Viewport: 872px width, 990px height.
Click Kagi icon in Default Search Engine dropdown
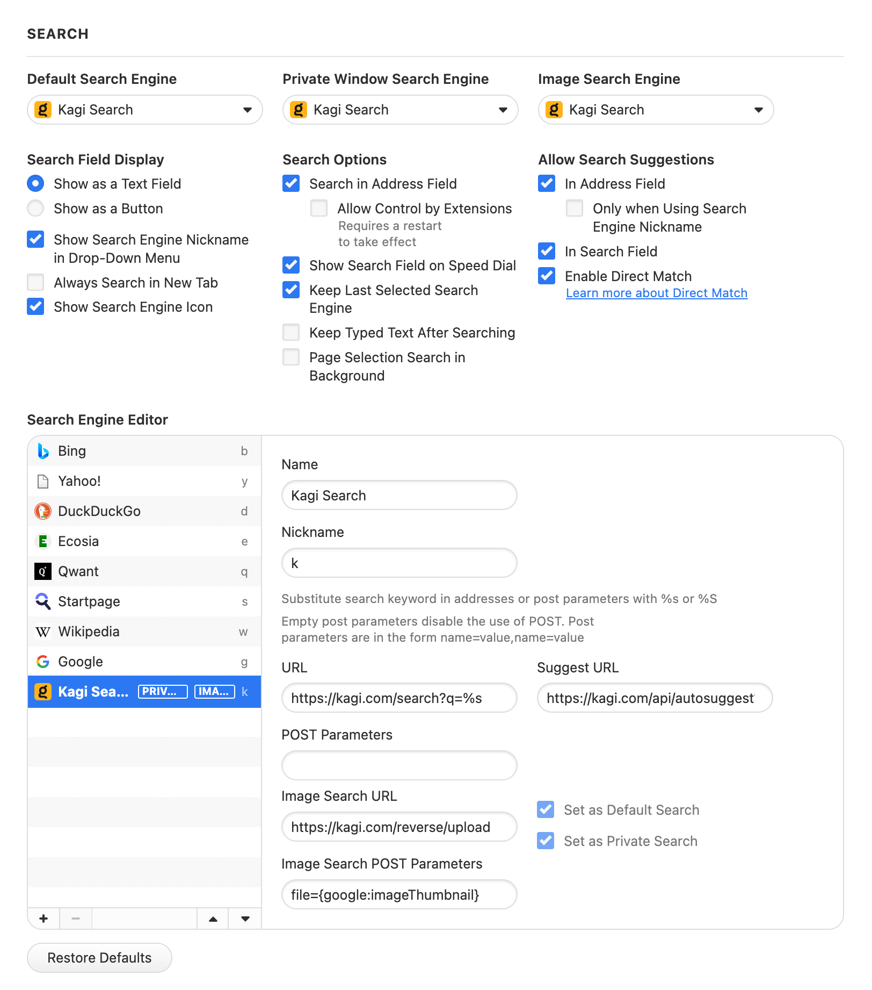(x=43, y=110)
